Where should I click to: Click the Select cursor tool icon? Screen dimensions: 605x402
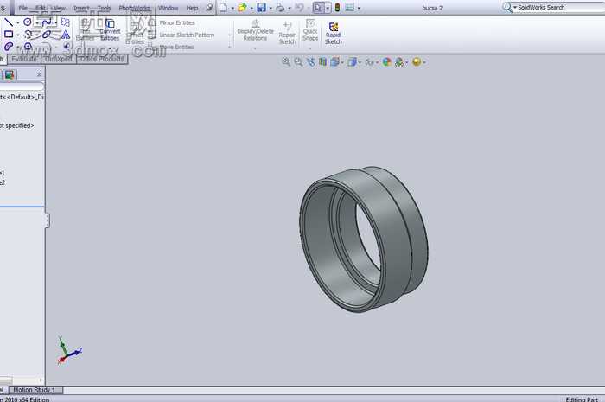[x=318, y=7]
